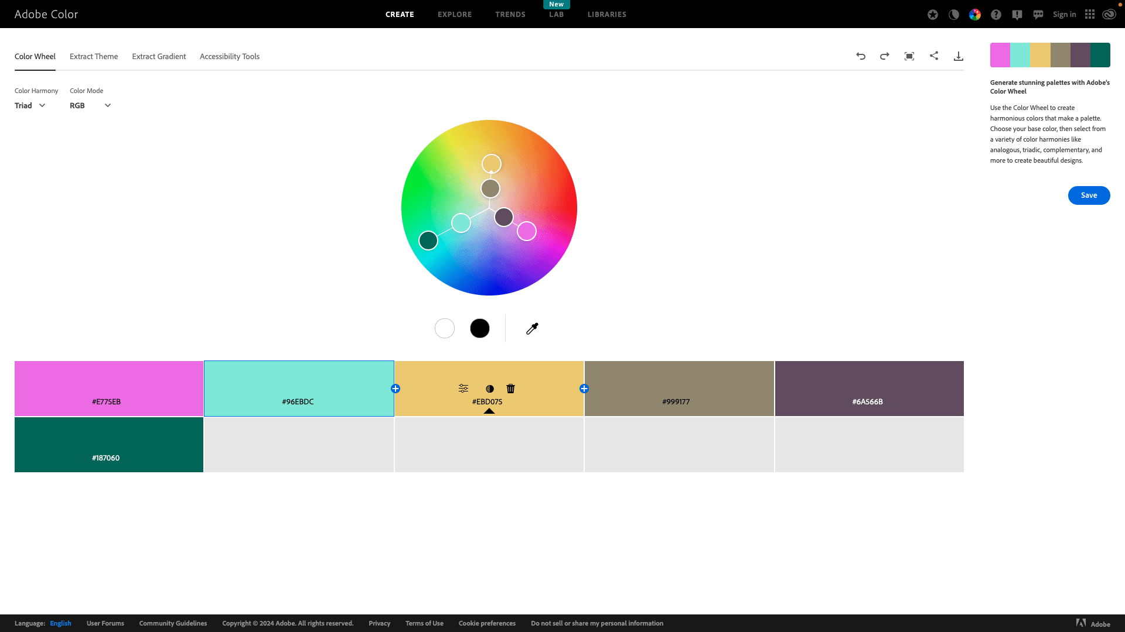Viewport: 1125px width, 632px height.
Task: Open sliders icon on #EBD075 swatch
Action: 463,389
